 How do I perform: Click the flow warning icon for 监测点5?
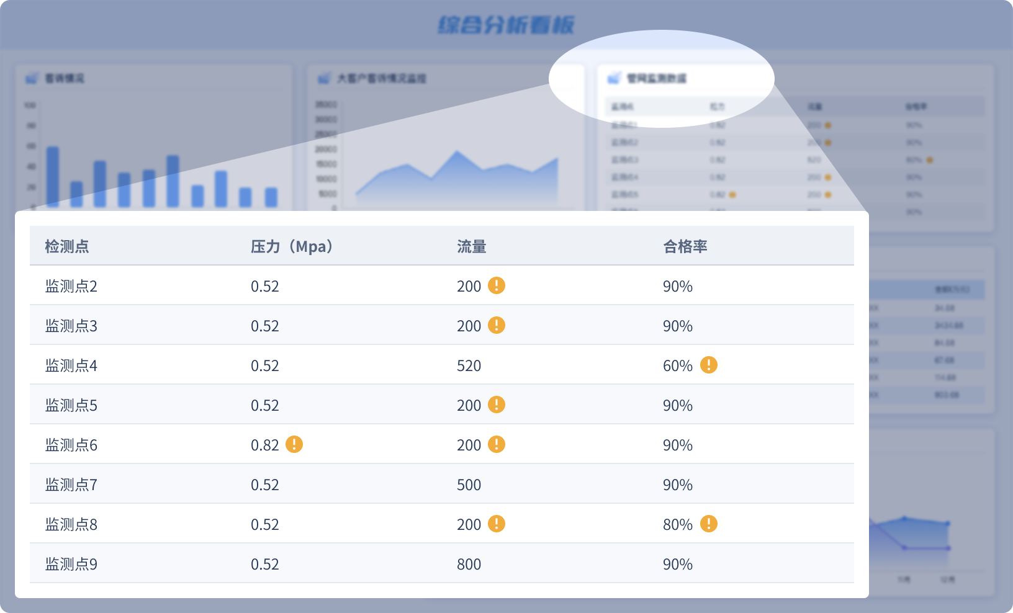pyautogui.click(x=496, y=405)
